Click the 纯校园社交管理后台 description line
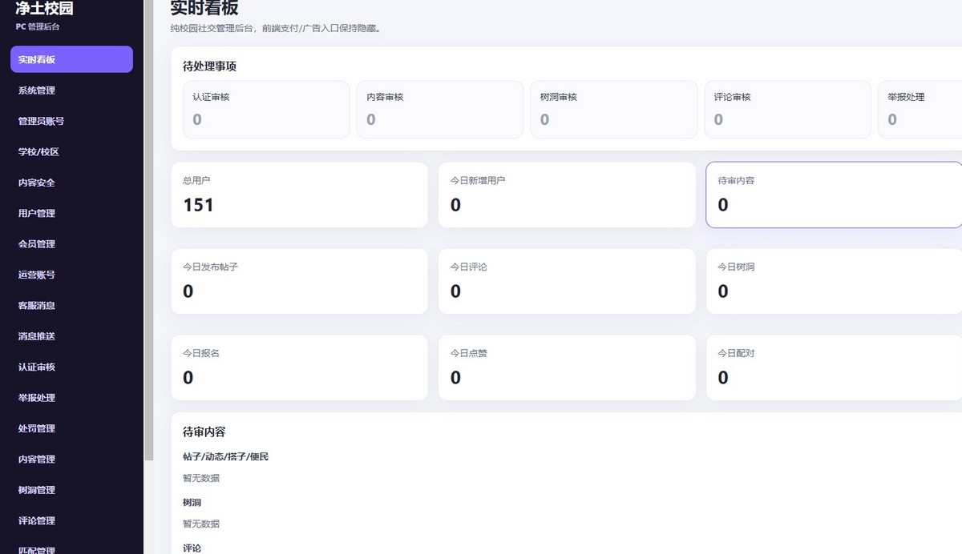The image size is (962, 554). [276, 28]
